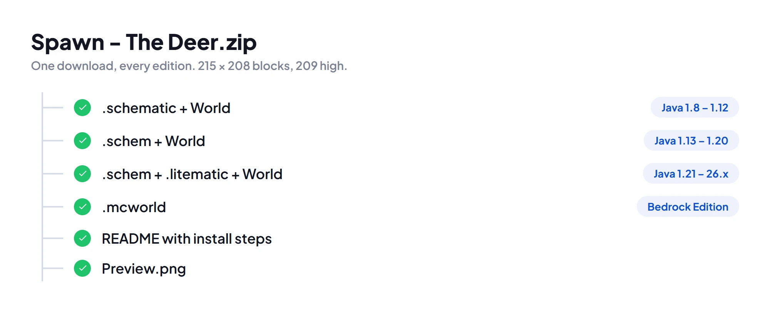
Task: Click checkmark icon next to .schem + .litematic + World
Action: click(82, 174)
